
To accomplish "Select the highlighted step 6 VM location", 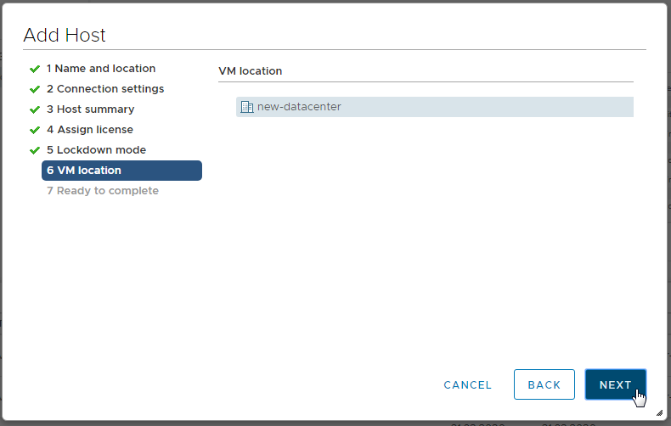I will 121,171.
